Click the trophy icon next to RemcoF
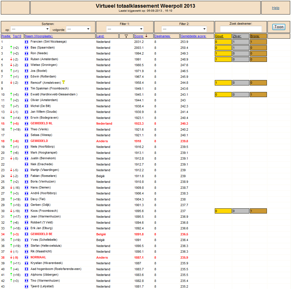The height and width of the screenshot is (289, 291). click(63, 82)
